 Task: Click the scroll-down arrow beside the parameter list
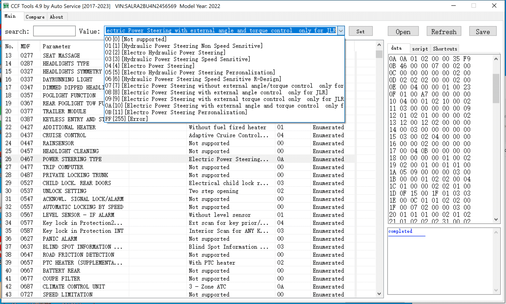tap(379, 293)
